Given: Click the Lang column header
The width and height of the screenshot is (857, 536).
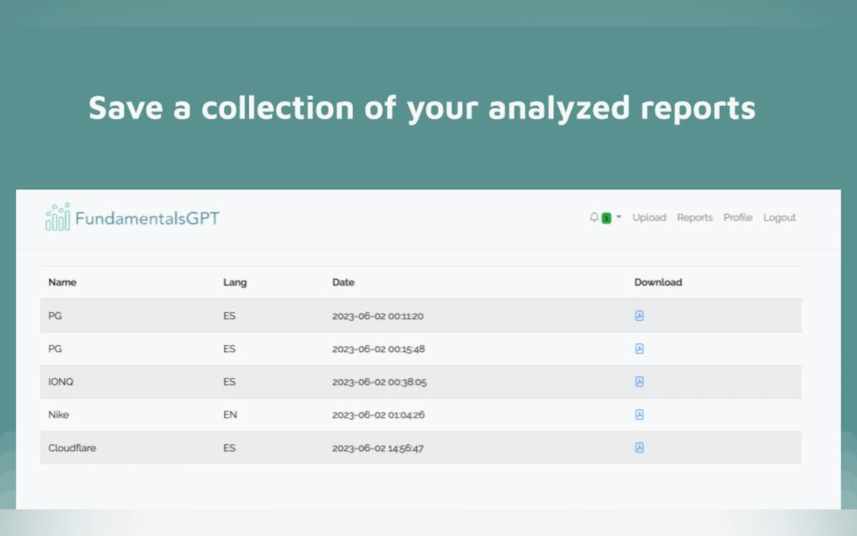Looking at the screenshot, I should click(235, 282).
